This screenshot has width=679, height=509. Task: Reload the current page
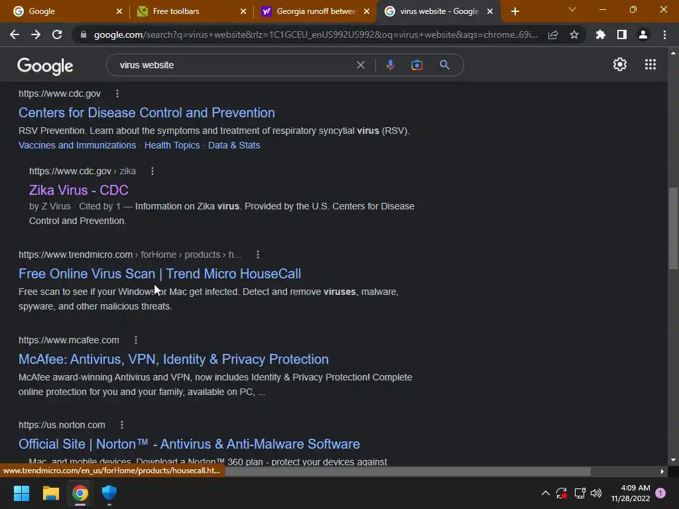pos(57,34)
